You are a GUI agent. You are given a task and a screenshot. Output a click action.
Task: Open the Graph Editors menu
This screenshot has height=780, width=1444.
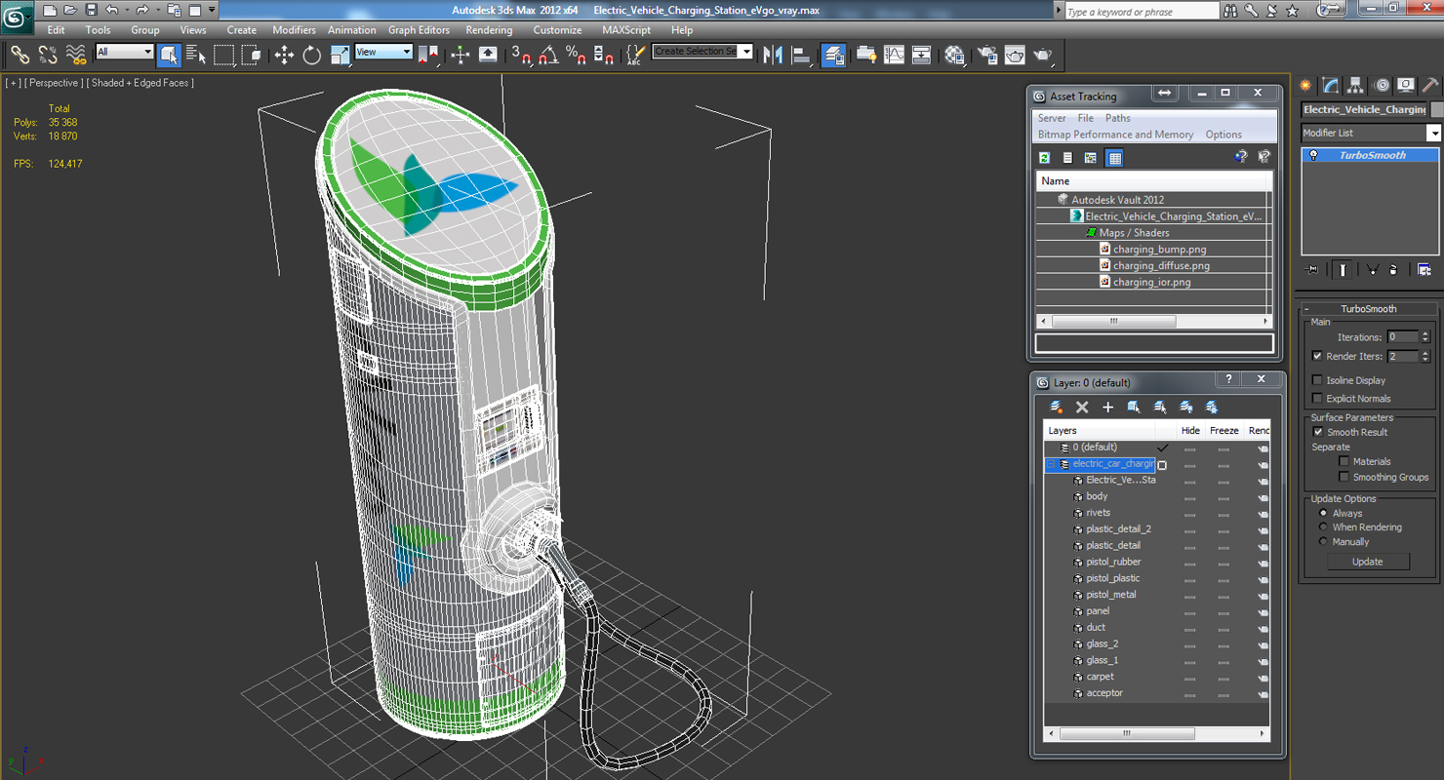point(419,30)
